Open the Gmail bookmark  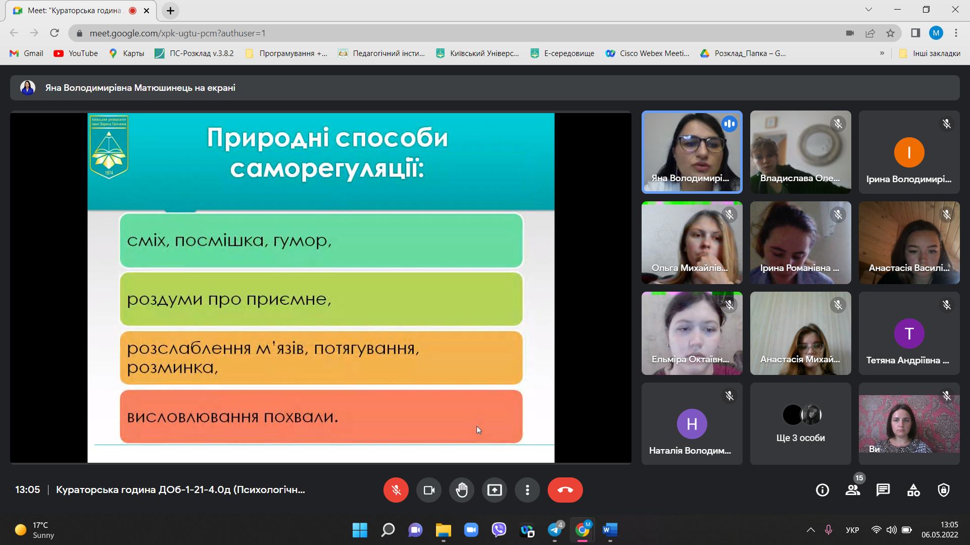pyautogui.click(x=27, y=53)
